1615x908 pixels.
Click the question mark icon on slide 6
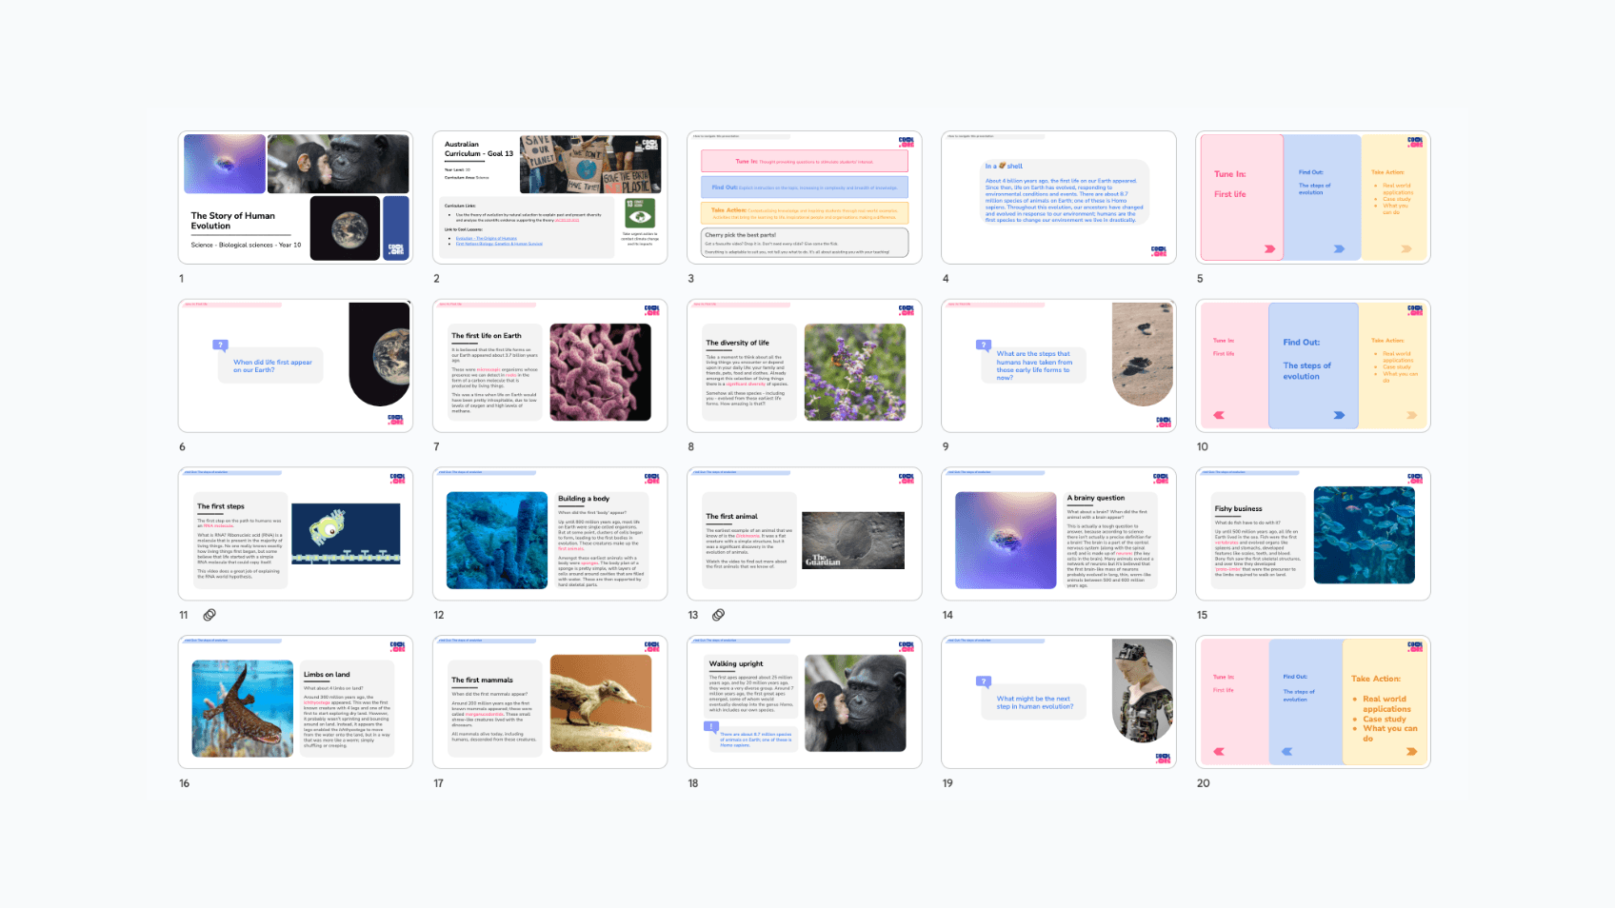coord(221,345)
